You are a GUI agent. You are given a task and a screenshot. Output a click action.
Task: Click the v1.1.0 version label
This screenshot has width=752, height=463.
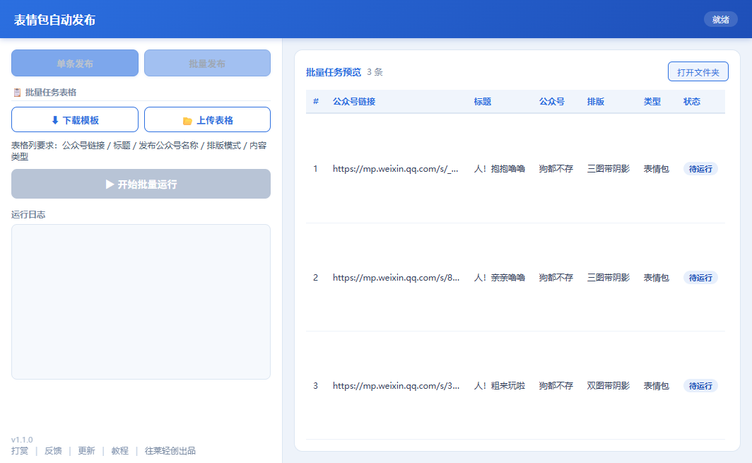click(x=22, y=440)
